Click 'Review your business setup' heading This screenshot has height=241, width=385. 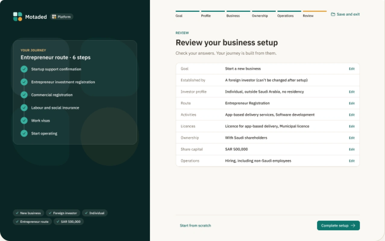point(227,42)
